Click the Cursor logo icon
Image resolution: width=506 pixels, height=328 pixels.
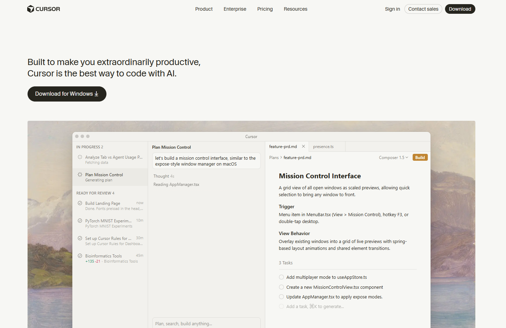[x=31, y=9]
